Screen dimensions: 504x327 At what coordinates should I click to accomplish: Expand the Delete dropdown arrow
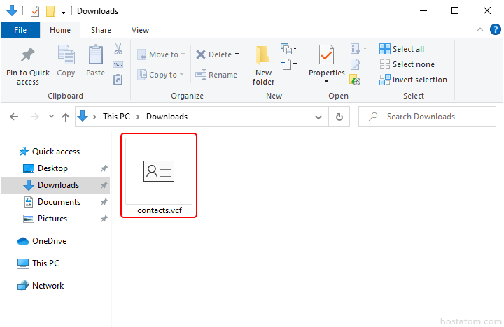coord(237,54)
